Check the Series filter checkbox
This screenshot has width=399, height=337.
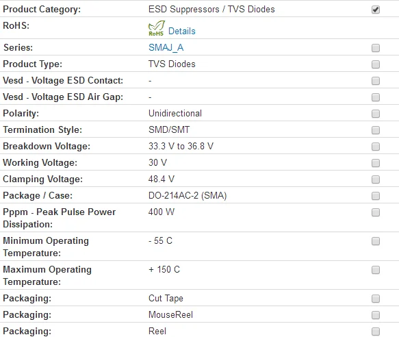point(376,48)
